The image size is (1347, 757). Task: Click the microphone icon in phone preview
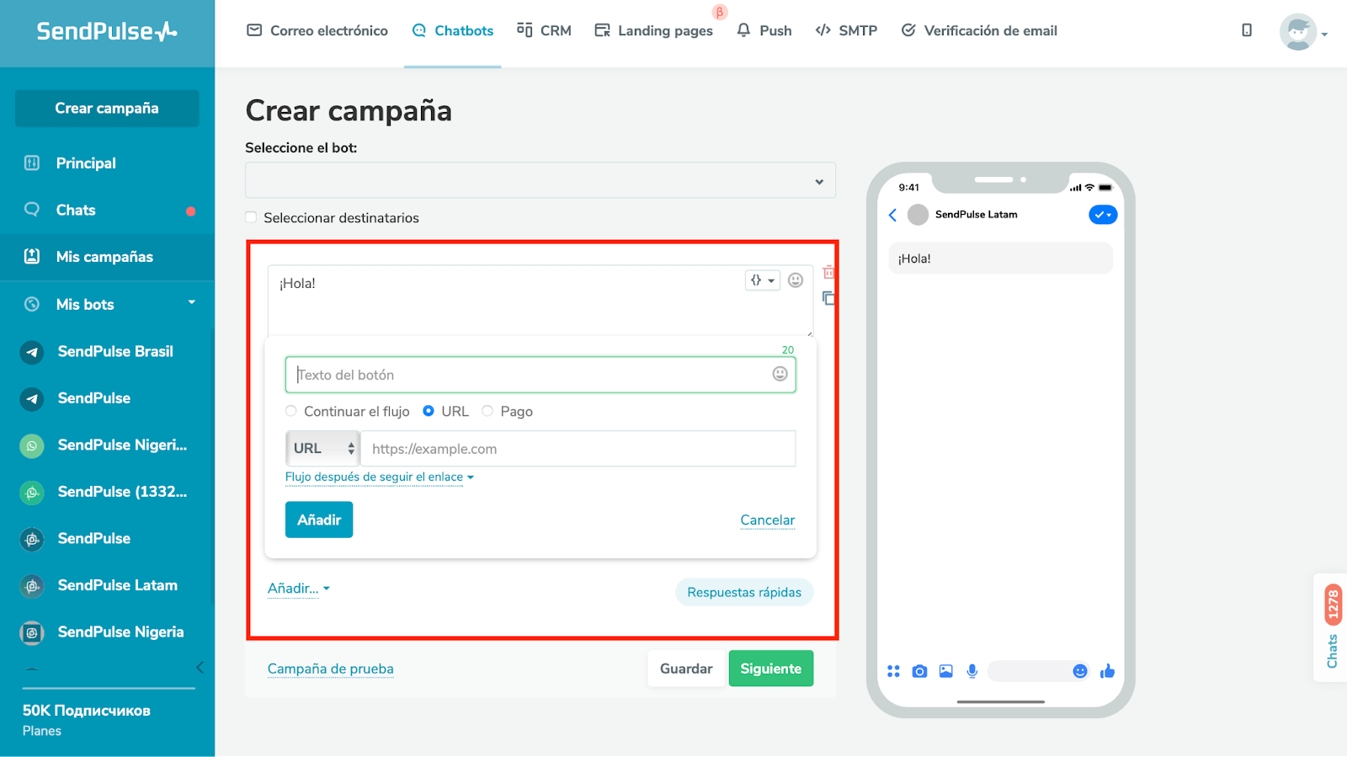972,671
